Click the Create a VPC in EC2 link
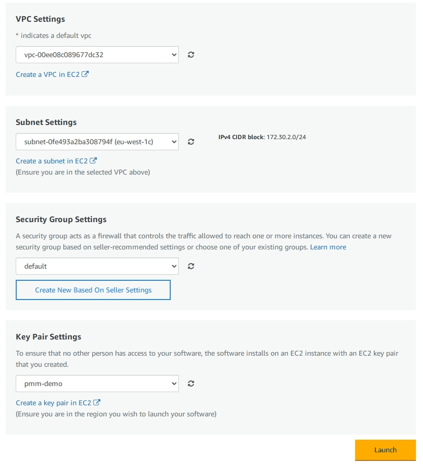This screenshot has height=468, width=423. (48, 74)
